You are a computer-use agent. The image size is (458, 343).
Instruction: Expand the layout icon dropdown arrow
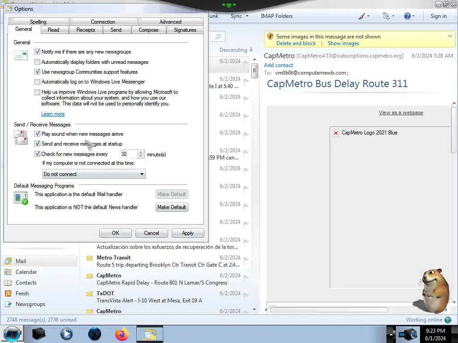tap(393, 16)
